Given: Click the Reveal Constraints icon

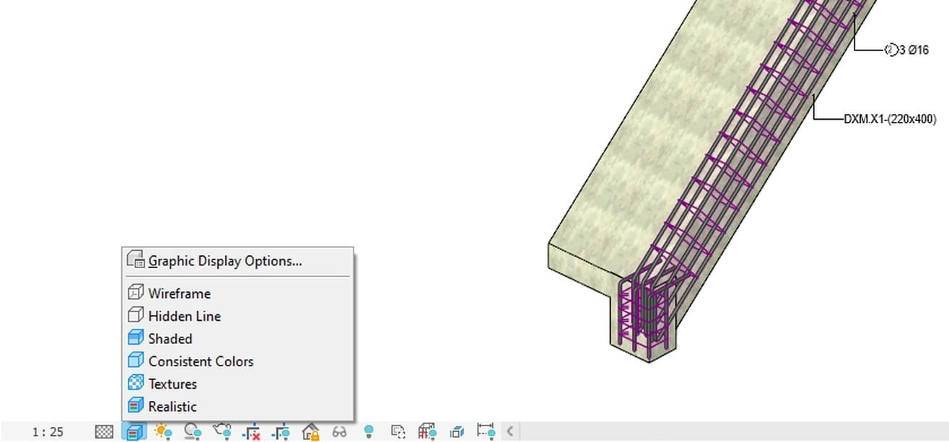Looking at the screenshot, I should pos(486,432).
